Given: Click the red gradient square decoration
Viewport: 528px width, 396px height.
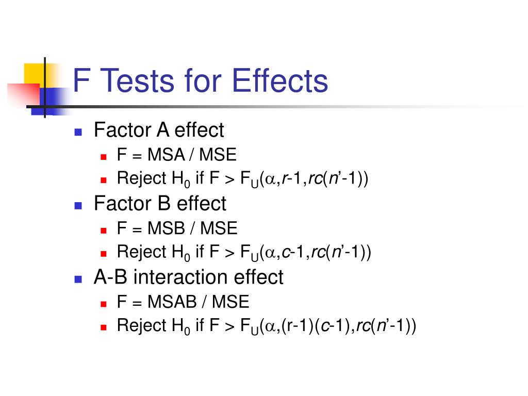Looking at the screenshot, I should point(24,94).
